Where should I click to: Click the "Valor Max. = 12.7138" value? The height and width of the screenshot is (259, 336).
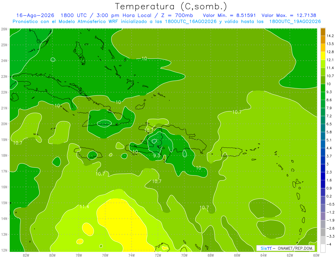click(289, 15)
